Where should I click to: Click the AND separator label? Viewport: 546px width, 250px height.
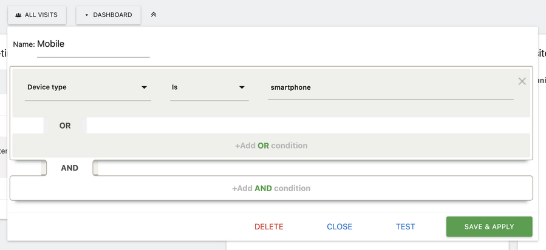70,168
